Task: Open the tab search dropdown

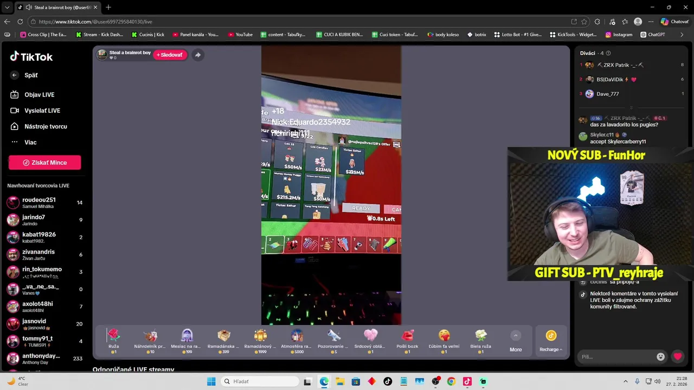Action: pyautogui.click(x=7, y=8)
